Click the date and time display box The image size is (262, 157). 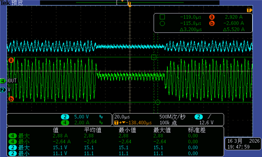tap(243, 144)
